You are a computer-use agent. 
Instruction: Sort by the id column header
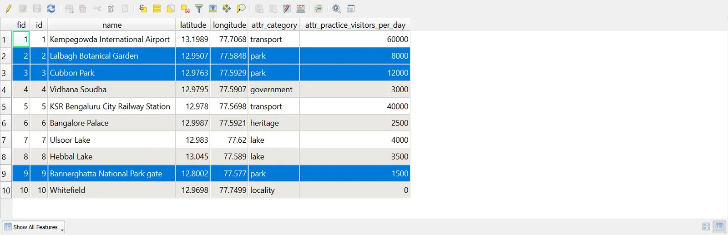click(x=39, y=25)
